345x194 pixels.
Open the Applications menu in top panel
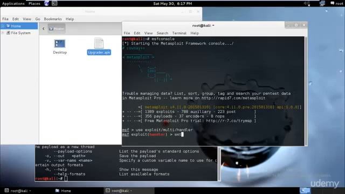[x=13, y=4]
